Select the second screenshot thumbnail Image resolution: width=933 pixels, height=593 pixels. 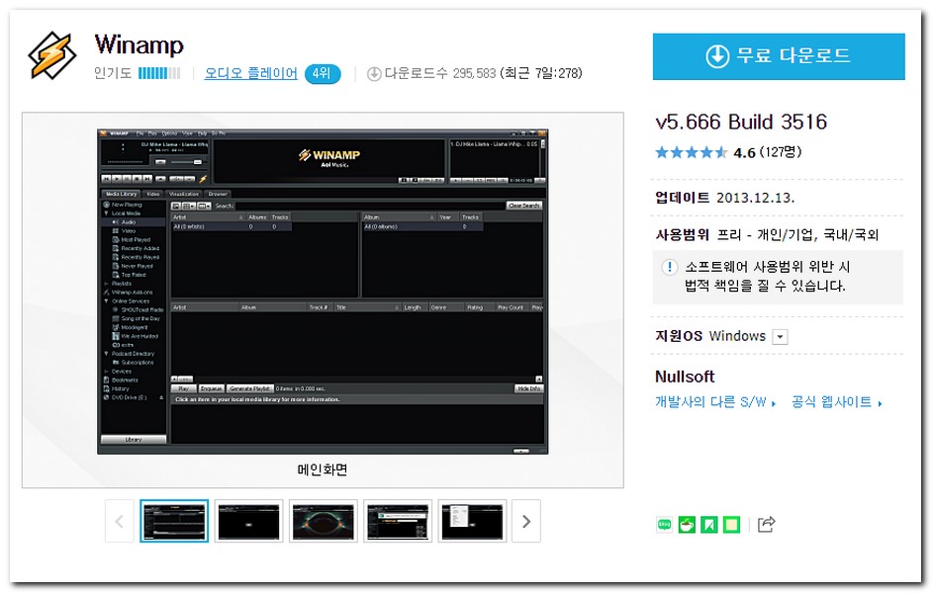click(x=248, y=521)
